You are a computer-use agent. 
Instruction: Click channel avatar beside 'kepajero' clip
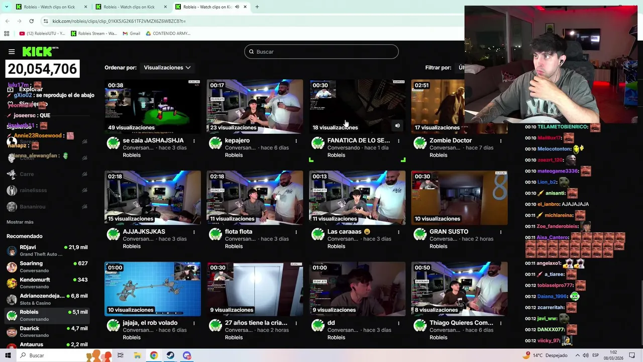[216, 144]
